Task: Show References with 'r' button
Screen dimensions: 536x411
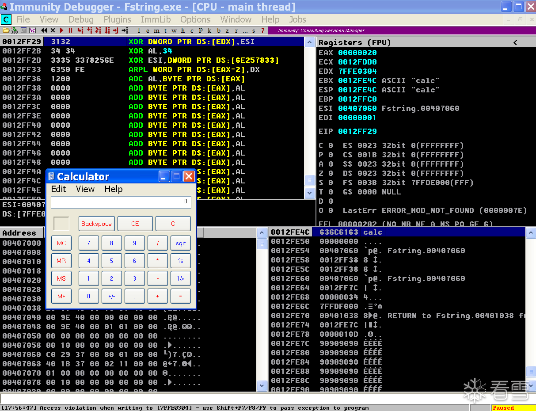Action: click(236, 30)
